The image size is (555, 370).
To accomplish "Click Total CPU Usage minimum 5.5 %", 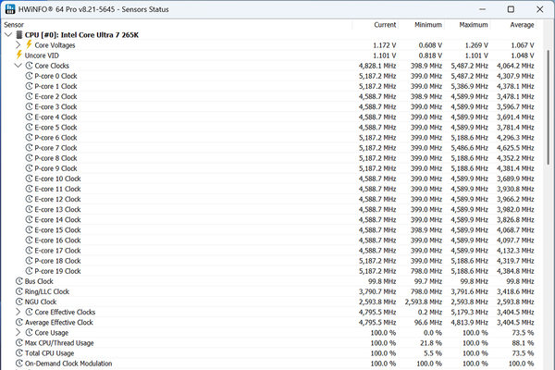I will 433,353.
